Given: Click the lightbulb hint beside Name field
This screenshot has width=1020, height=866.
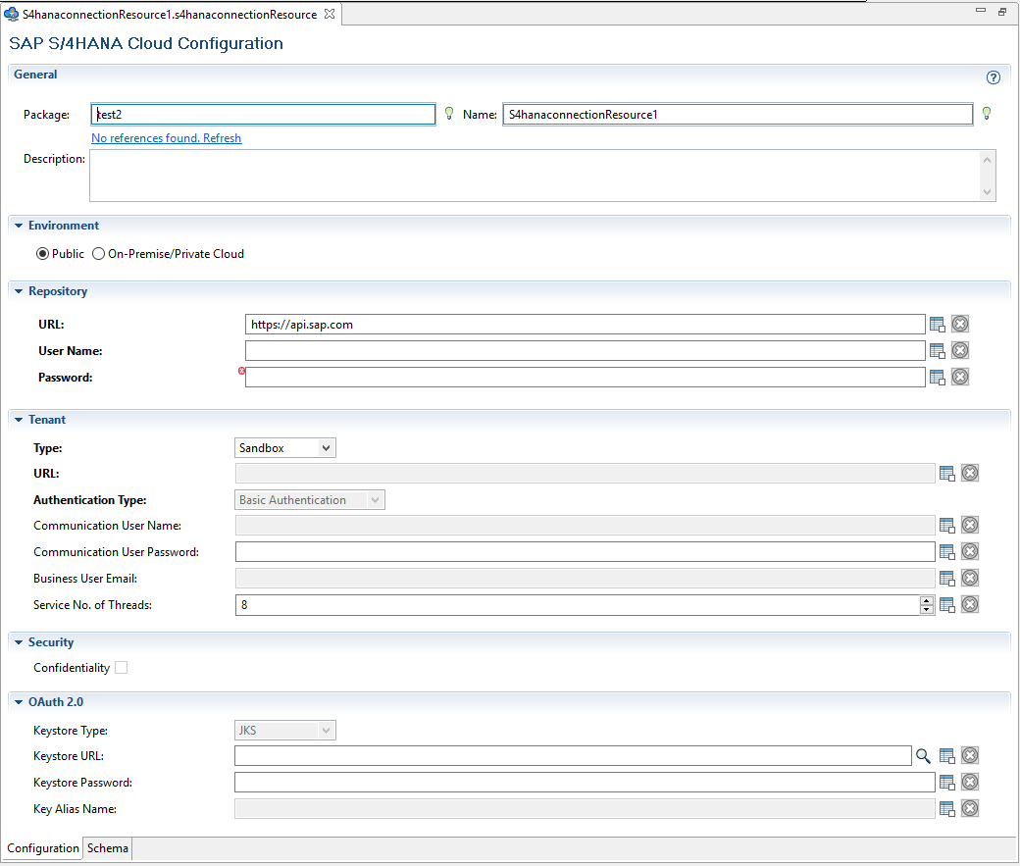Looking at the screenshot, I should 987,114.
